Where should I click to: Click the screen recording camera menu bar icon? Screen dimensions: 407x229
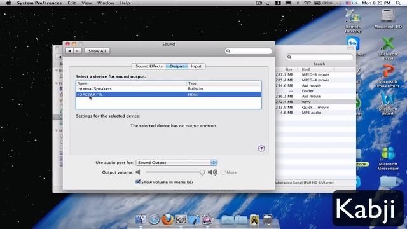click(259, 3)
